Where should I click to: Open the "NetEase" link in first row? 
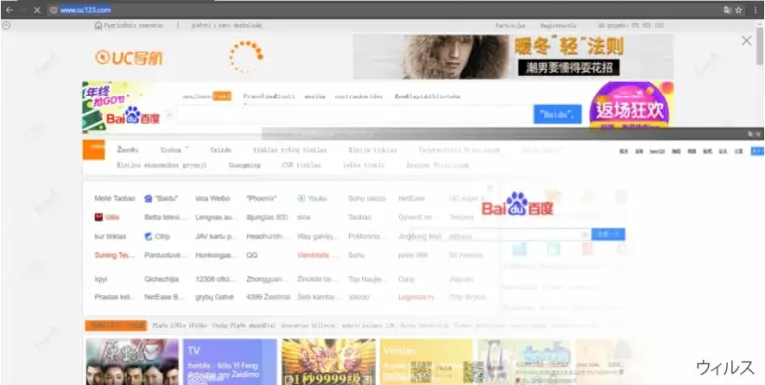coord(411,199)
